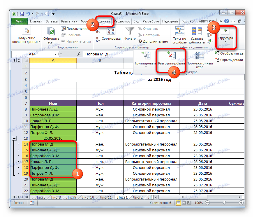Screen dimensions: 261x217
Task: Switch to the Данные ribbon tab
Action: click(104, 21)
